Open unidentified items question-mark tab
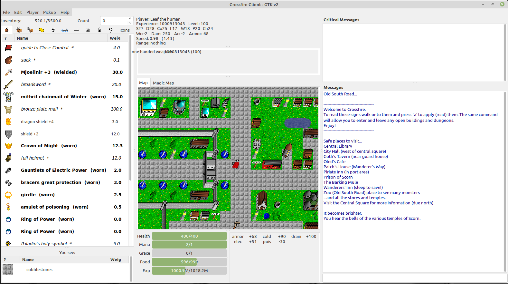This screenshot has width=508, height=284. point(111,30)
